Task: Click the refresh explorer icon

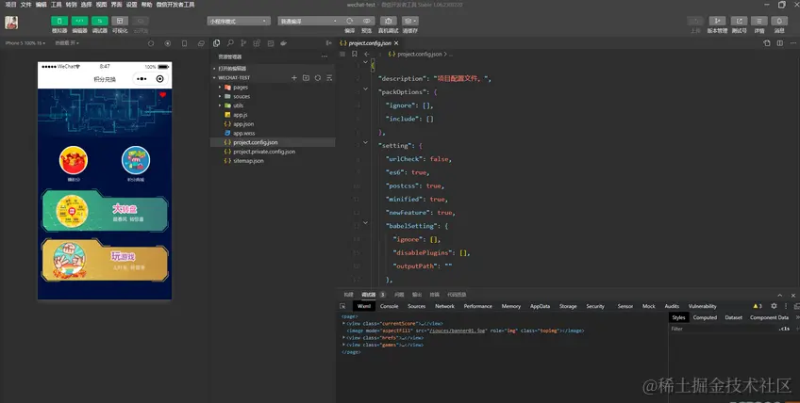Action: 317,78
